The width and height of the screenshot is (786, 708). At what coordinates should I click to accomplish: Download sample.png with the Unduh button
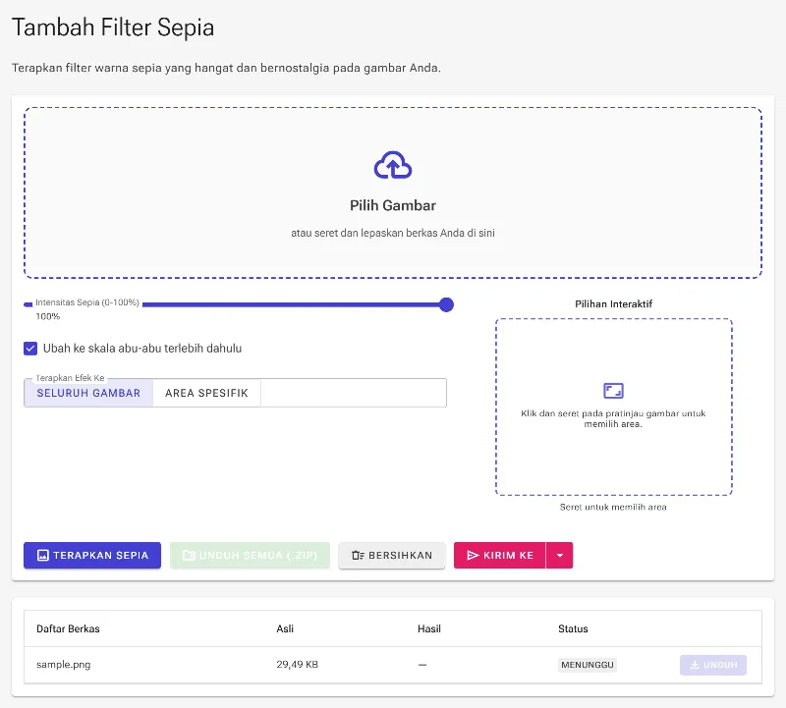713,665
